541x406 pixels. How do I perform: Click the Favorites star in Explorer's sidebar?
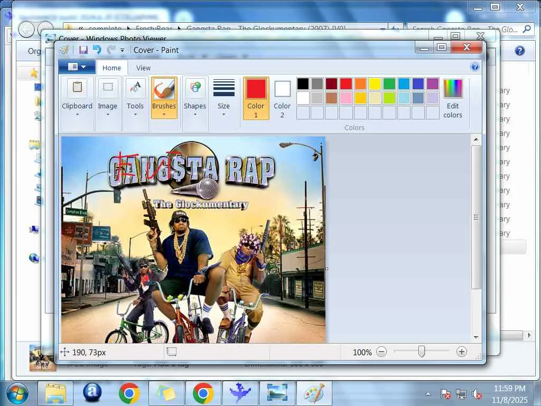coord(34,73)
